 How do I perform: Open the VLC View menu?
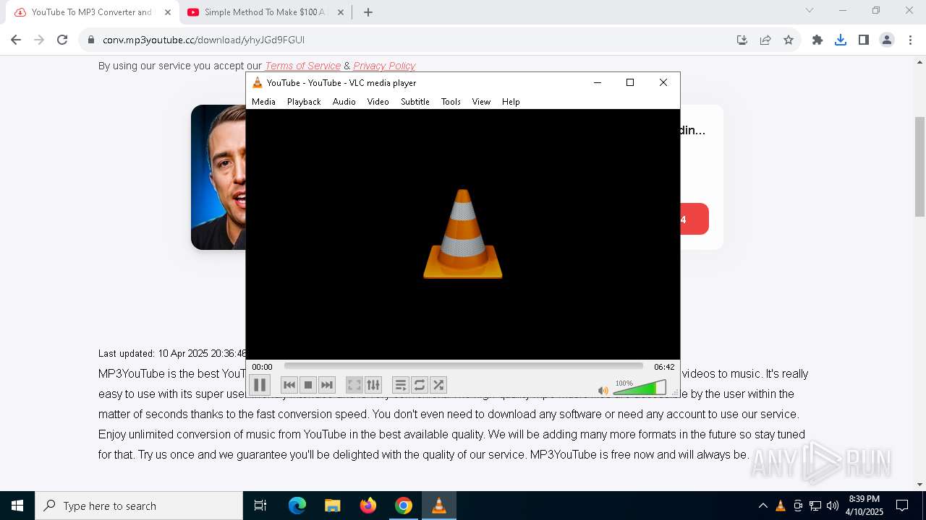[x=481, y=102]
